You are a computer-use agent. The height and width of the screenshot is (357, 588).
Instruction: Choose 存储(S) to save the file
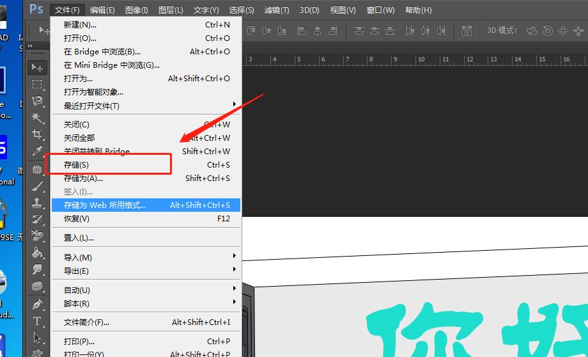click(x=146, y=165)
